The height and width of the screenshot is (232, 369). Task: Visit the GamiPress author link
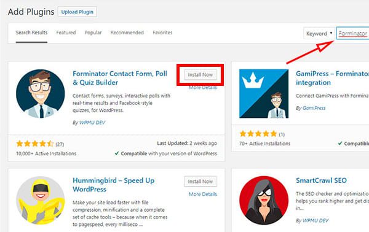[x=314, y=108]
